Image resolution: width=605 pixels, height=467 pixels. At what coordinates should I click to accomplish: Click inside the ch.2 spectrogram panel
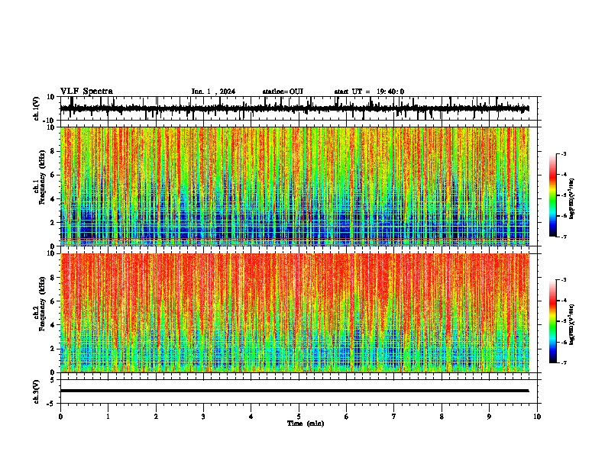[295, 313]
